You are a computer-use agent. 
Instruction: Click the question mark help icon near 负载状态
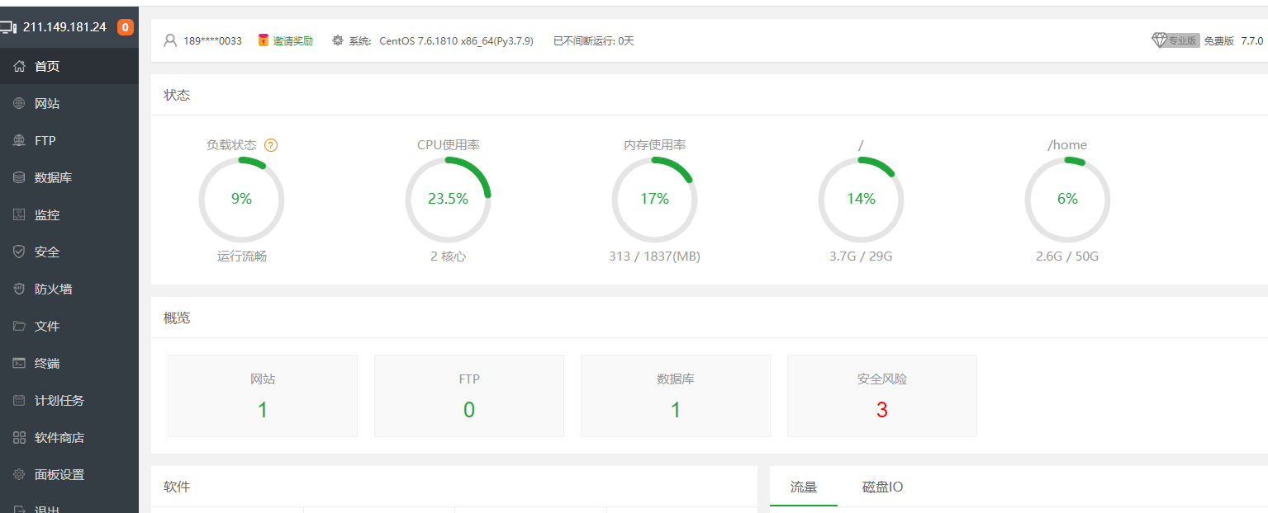point(271,145)
